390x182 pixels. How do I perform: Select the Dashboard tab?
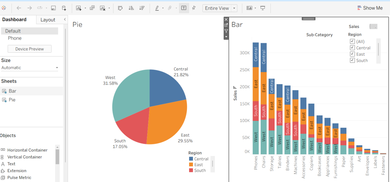tap(14, 19)
